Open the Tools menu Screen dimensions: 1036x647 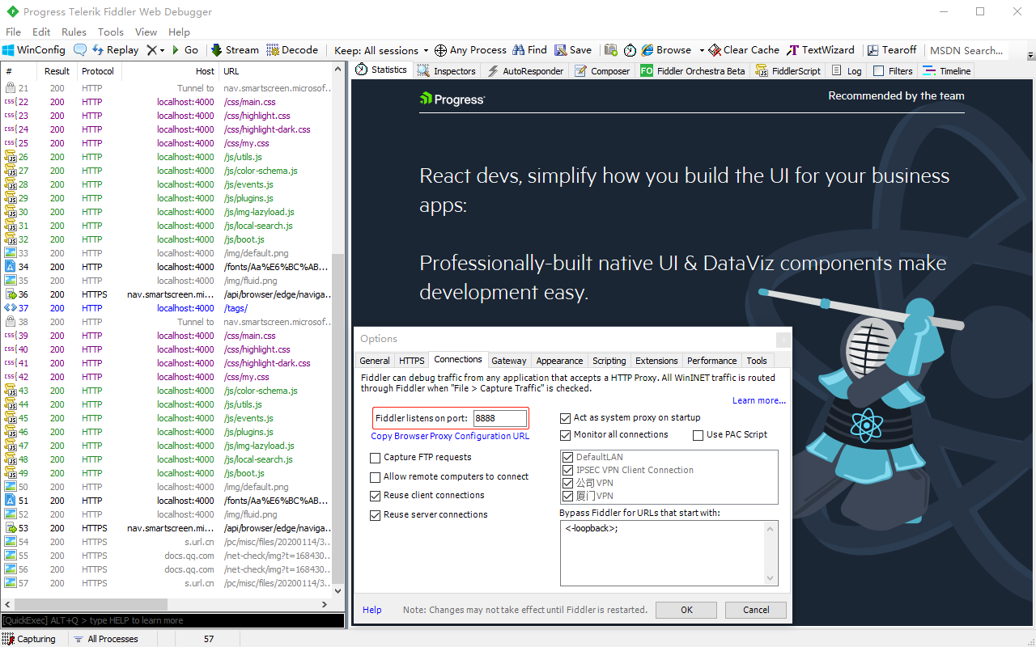click(111, 32)
